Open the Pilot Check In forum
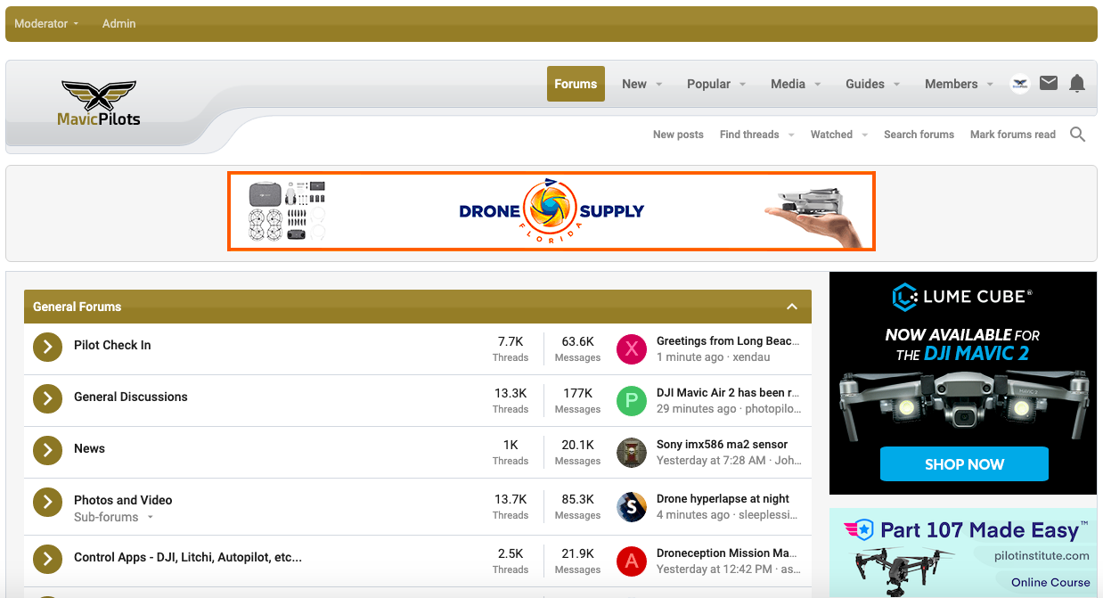Image resolution: width=1103 pixels, height=598 pixels. [x=112, y=345]
